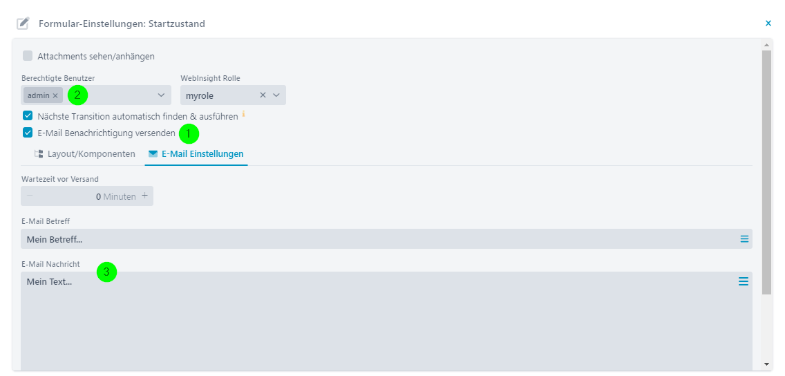The height and width of the screenshot is (376, 785).
Task: Click the edit form icon beside the title
Action: [23, 23]
